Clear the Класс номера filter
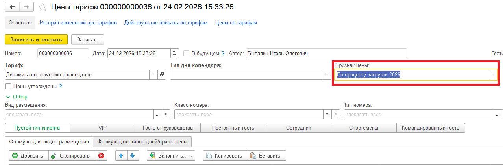Screen dimensions: 503x165 click(x=336, y=114)
